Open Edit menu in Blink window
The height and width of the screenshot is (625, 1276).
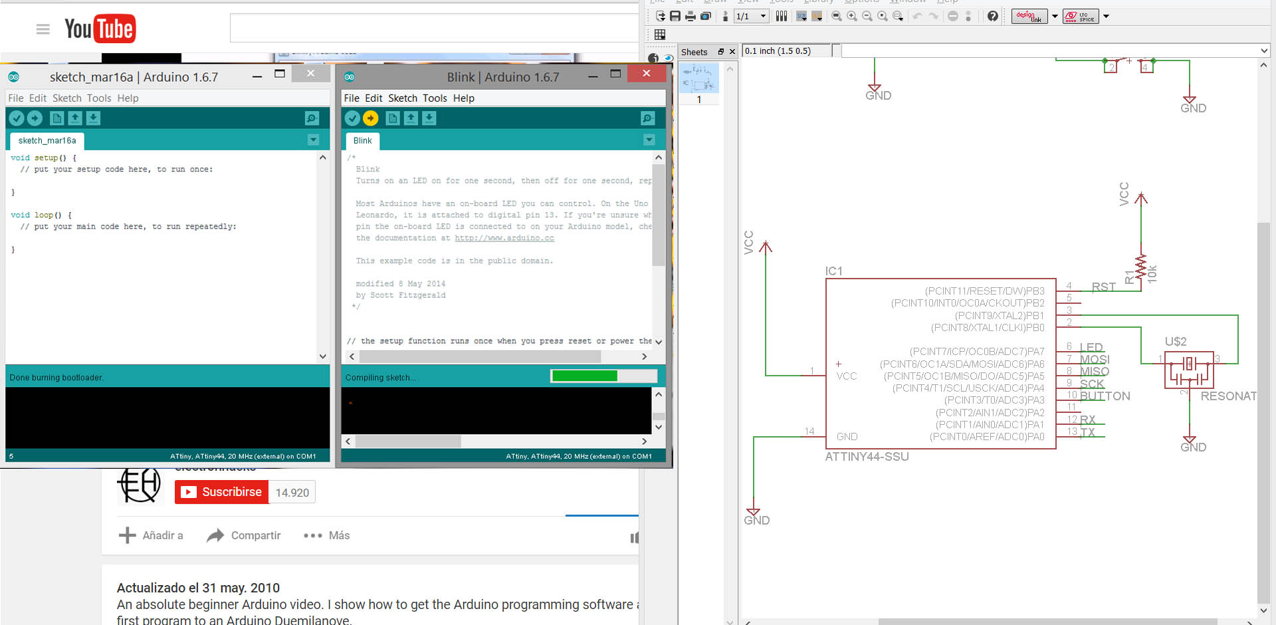tap(374, 98)
